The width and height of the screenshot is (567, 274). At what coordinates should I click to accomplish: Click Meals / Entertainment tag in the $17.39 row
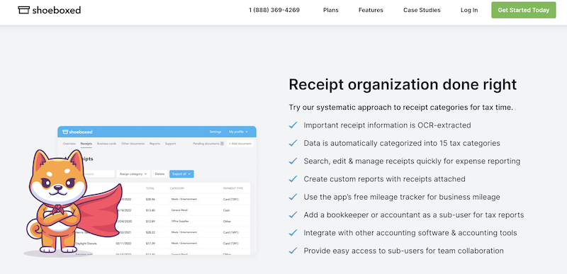[x=184, y=244]
